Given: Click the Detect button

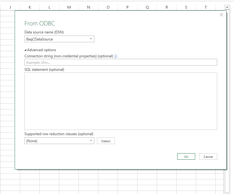Looking at the screenshot, I should (106, 141).
